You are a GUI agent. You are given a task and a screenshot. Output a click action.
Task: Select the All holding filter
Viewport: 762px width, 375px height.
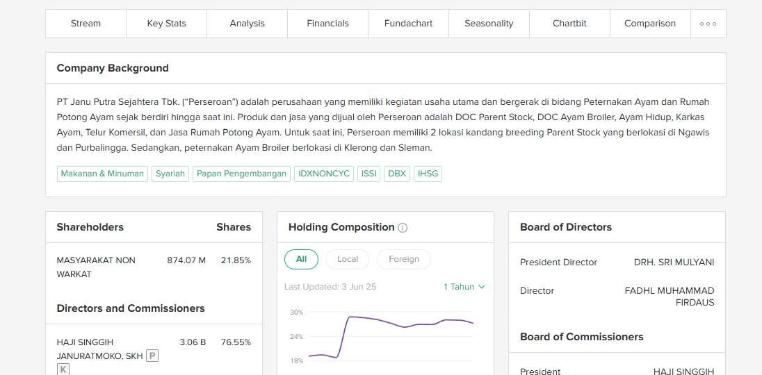301,259
